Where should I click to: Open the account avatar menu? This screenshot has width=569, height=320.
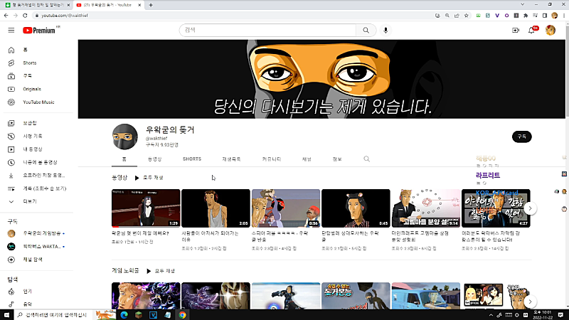[x=551, y=30]
